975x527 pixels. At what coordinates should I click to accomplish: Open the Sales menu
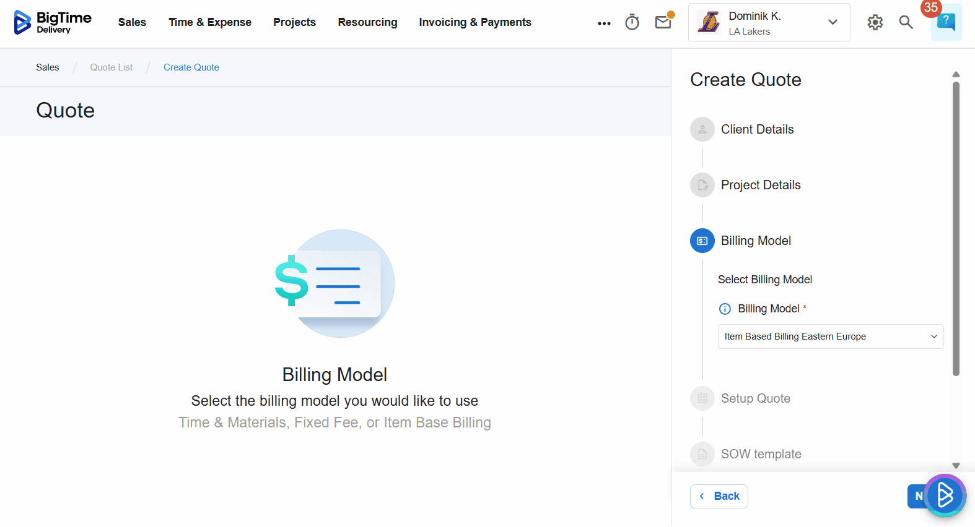[x=132, y=22]
